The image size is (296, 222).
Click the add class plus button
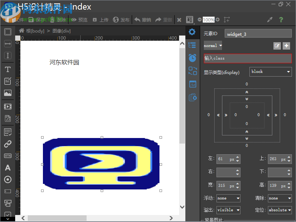coord(286,46)
